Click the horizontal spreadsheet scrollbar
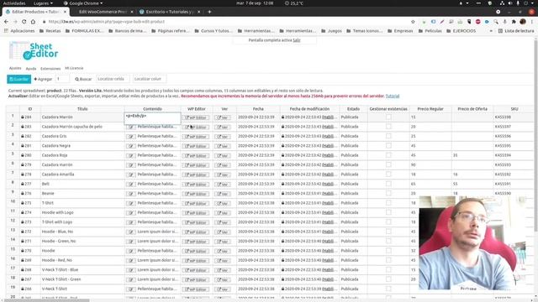This screenshot has width=538, height=302. (x=47, y=300)
